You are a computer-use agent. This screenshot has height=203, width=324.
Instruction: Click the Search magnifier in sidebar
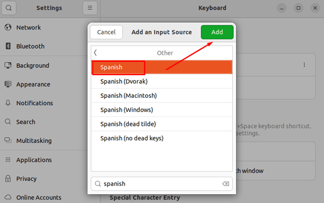click(8, 122)
